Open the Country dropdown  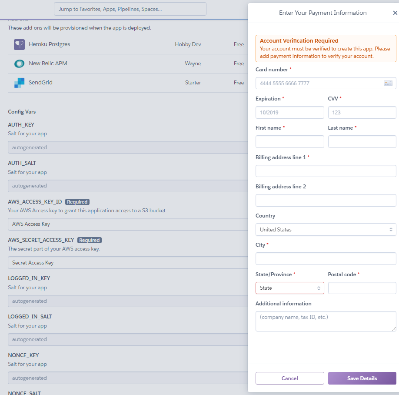tap(326, 229)
